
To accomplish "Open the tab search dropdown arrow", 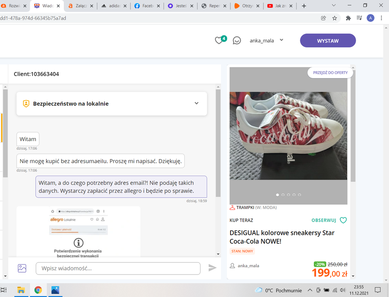I will (x=334, y=5).
